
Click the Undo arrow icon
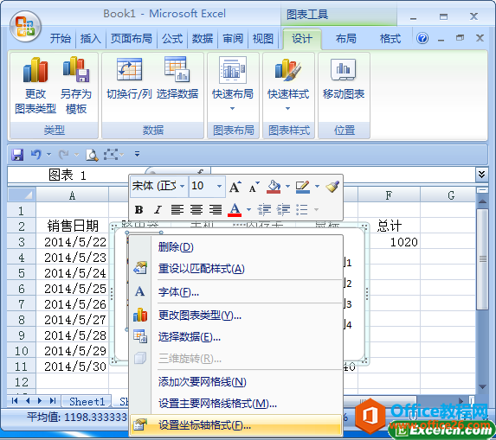pyautogui.click(x=36, y=155)
